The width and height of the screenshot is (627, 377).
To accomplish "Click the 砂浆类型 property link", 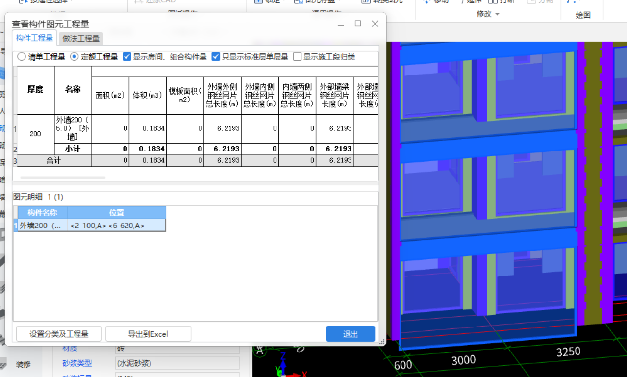I will click(x=77, y=363).
